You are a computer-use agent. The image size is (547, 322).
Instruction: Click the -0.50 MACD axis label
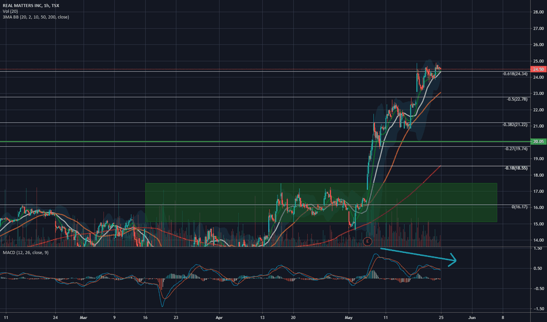coord(538,288)
